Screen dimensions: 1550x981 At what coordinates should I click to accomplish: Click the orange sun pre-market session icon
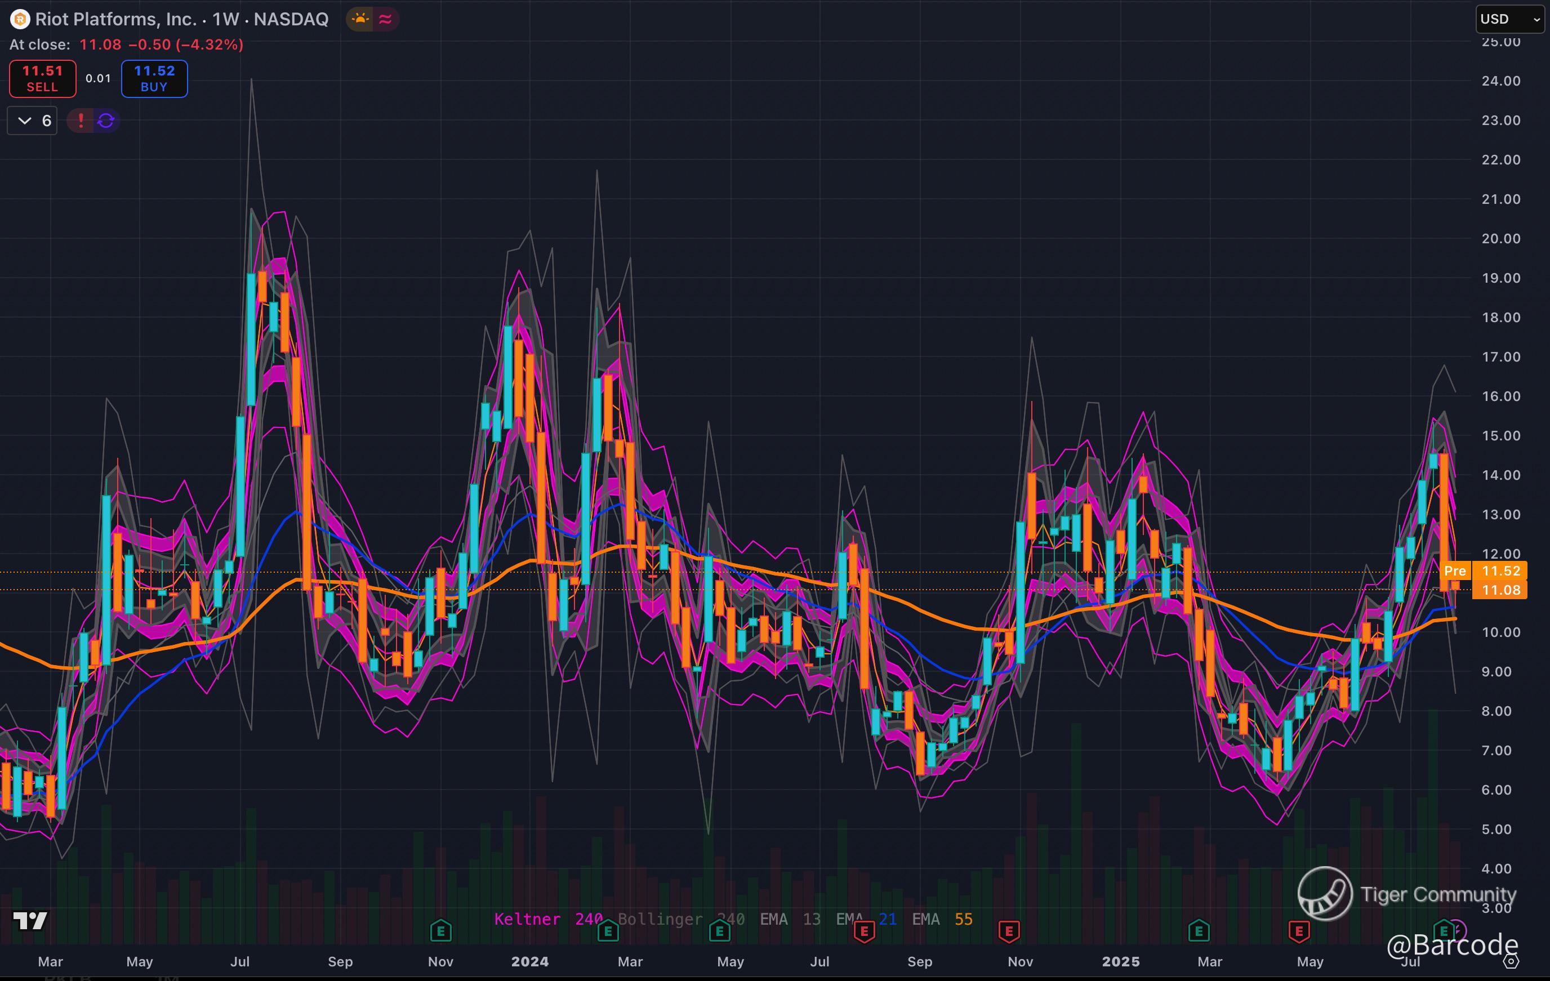click(x=360, y=19)
